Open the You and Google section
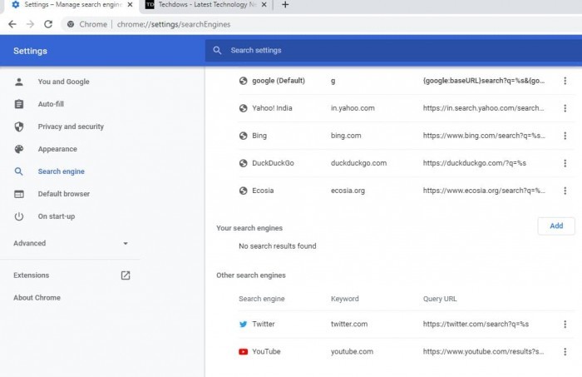This screenshot has height=377, width=582. [x=63, y=82]
